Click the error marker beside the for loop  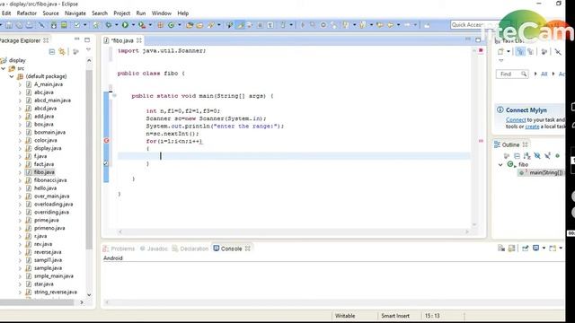tap(106, 141)
